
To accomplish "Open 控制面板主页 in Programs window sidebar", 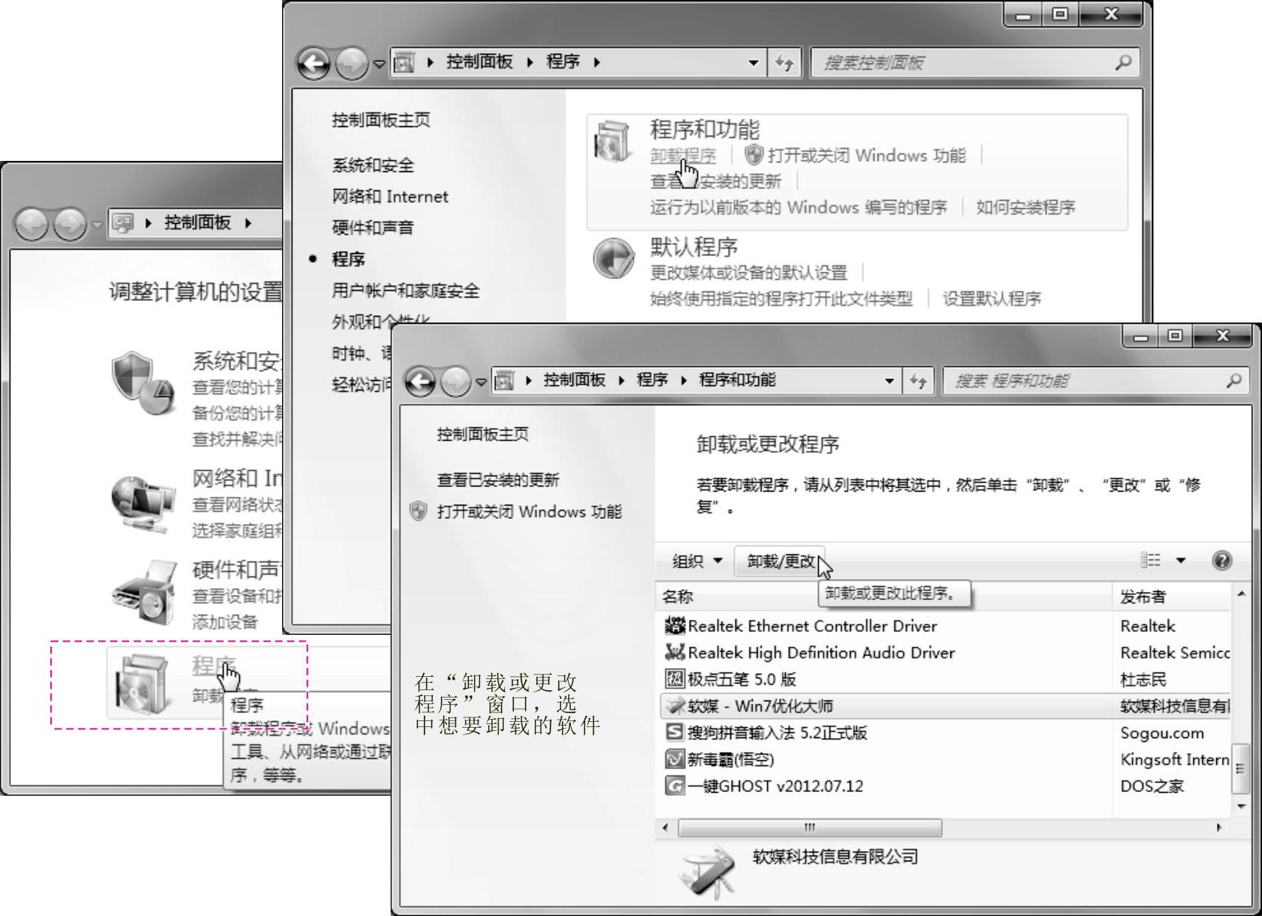I will [x=381, y=120].
